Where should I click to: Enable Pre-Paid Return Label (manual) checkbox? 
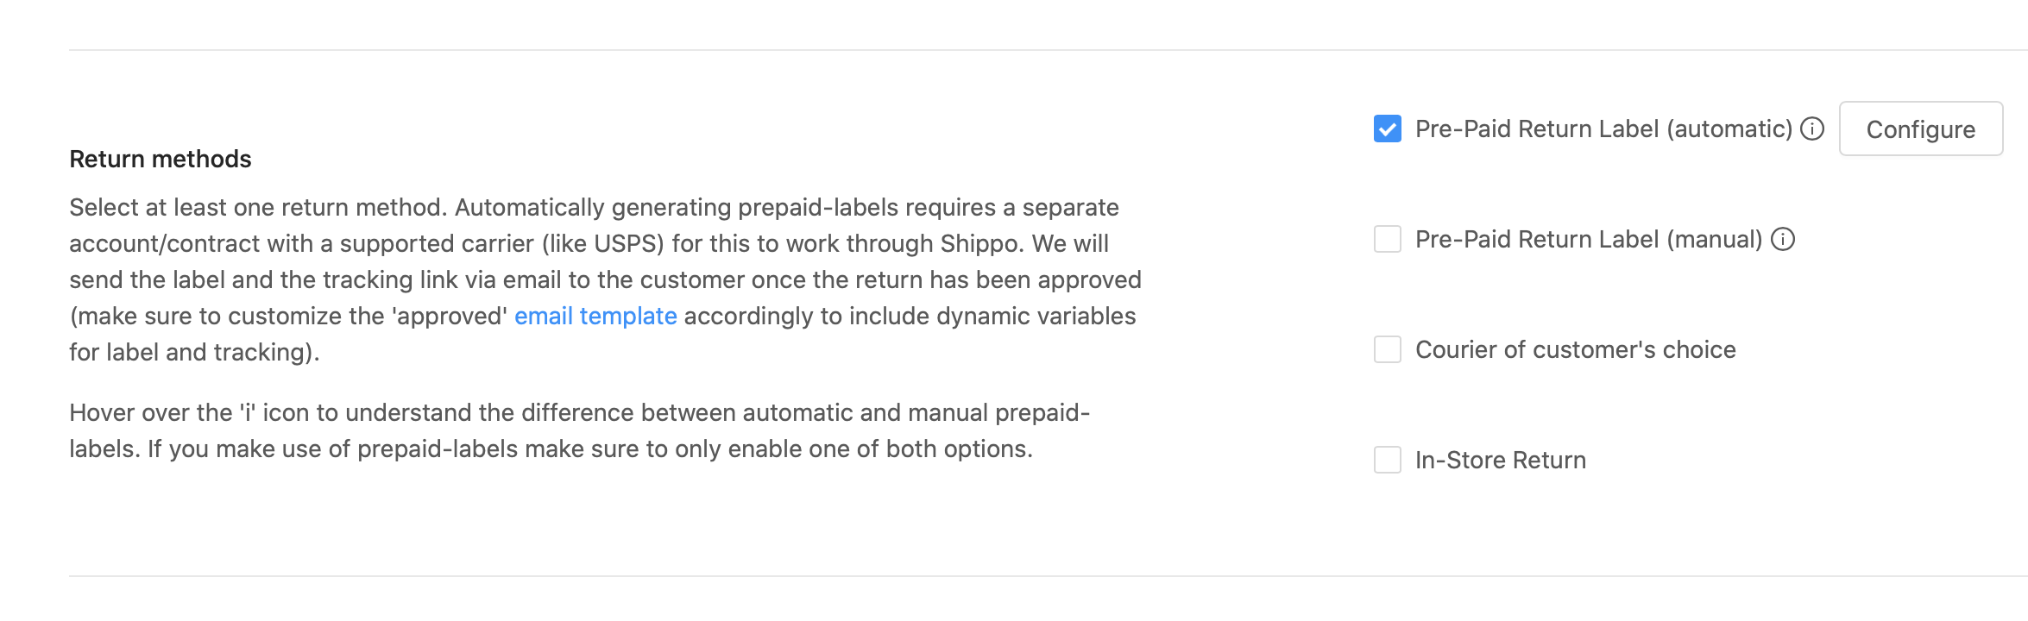1388,239
